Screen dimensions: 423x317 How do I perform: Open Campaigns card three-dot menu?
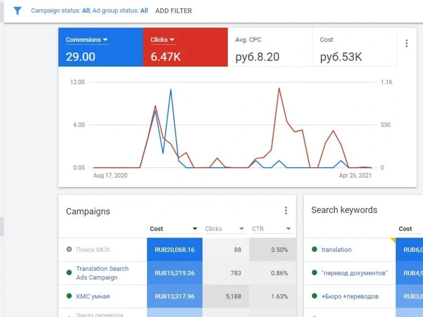point(286,210)
